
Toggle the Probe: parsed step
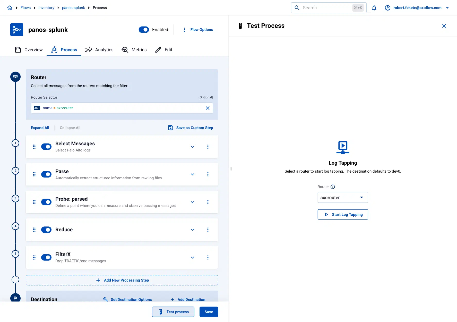pos(46,202)
